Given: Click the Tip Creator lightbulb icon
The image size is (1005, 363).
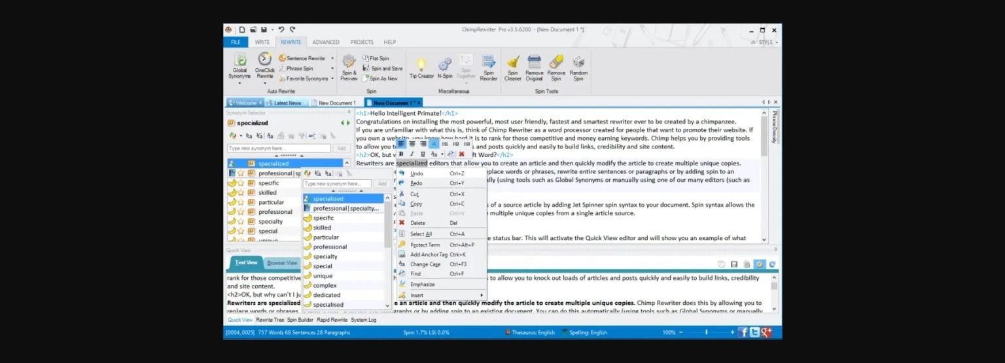Looking at the screenshot, I should (x=421, y=65).
